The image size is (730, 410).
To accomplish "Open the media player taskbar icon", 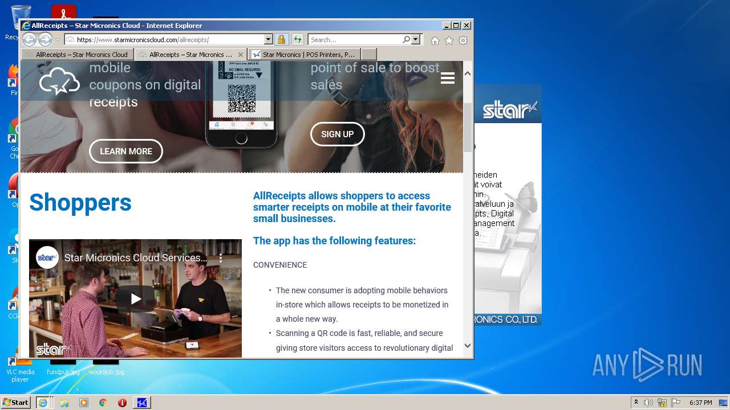I will 84,403.
